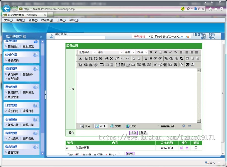Click the italic formatting icon

pos(155,52)
